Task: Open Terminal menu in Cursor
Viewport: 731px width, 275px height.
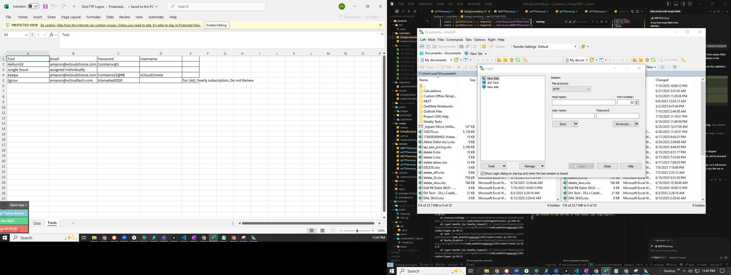Action: 474,4
